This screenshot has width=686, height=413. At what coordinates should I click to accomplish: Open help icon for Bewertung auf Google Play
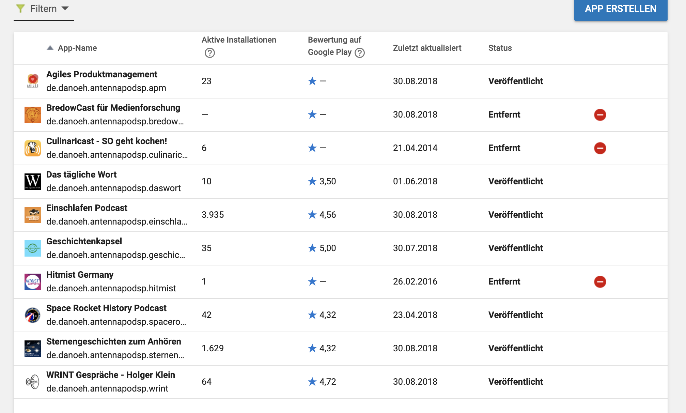tap(360, 53)
